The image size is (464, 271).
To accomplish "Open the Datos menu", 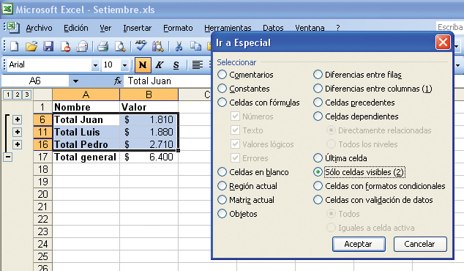I will coord(273,28).
